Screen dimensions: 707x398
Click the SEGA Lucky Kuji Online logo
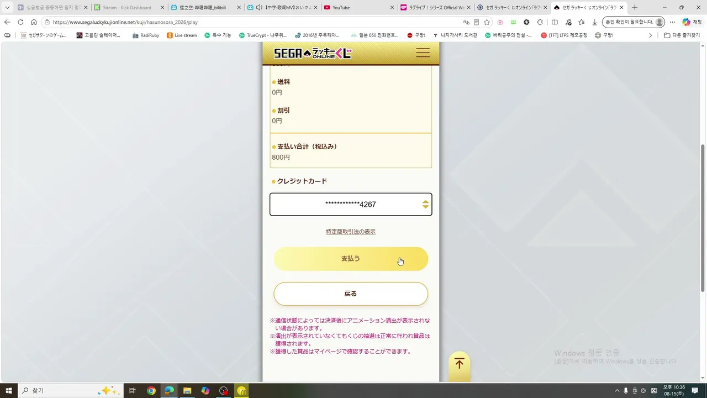[x=313, y=53]
